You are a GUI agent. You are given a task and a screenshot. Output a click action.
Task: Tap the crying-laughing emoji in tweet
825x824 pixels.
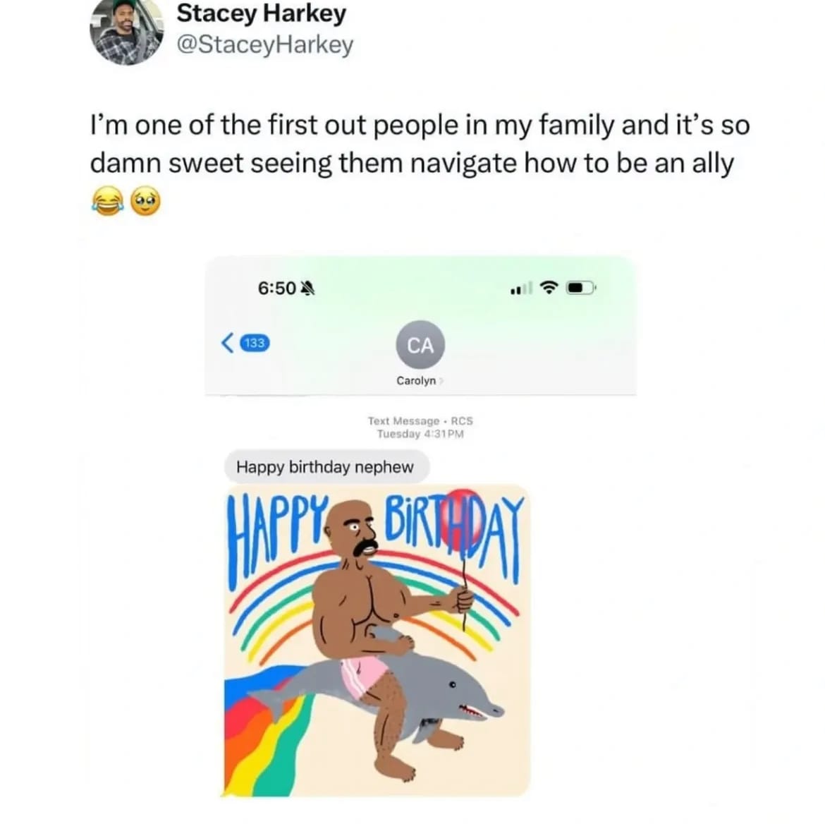(x=108, y=202)
